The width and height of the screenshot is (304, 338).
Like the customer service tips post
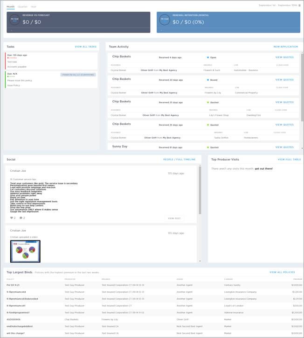click(12, 218)
